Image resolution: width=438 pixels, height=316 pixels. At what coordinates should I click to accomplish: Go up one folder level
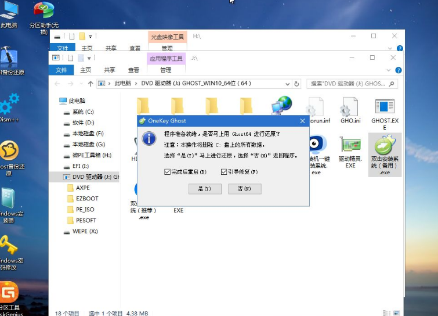pyautogui.click(x=91, y=84)
